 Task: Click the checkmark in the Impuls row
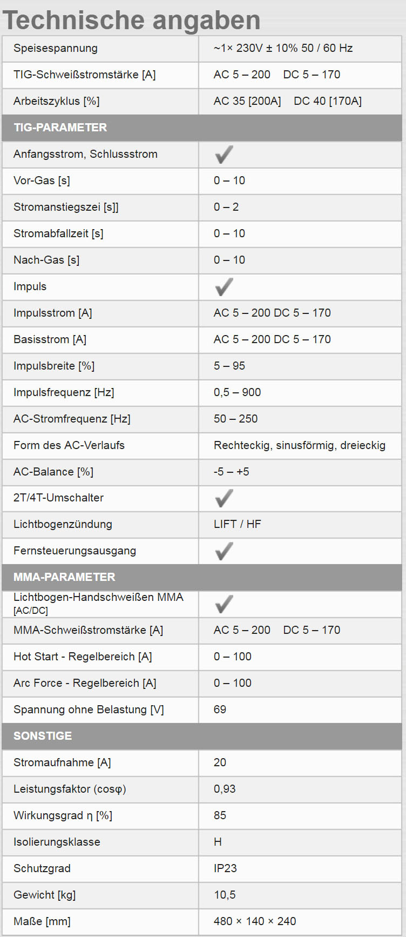(224, 287)
